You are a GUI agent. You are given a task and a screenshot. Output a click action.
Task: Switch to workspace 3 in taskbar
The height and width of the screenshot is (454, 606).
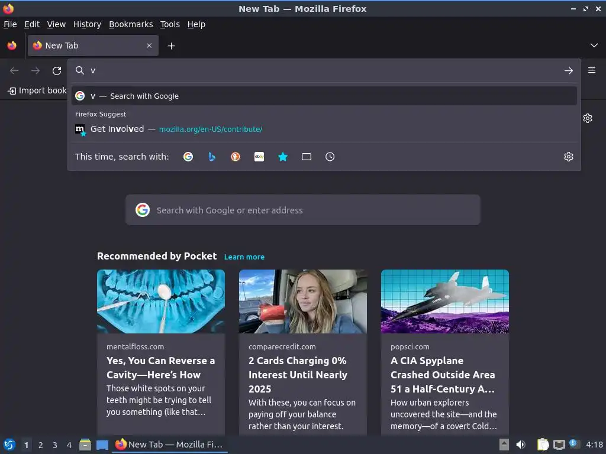pos(55,445)
